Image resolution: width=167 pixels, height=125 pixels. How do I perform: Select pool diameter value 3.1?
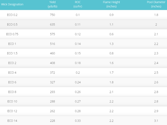pyautogui.click(x=156, y=121)
